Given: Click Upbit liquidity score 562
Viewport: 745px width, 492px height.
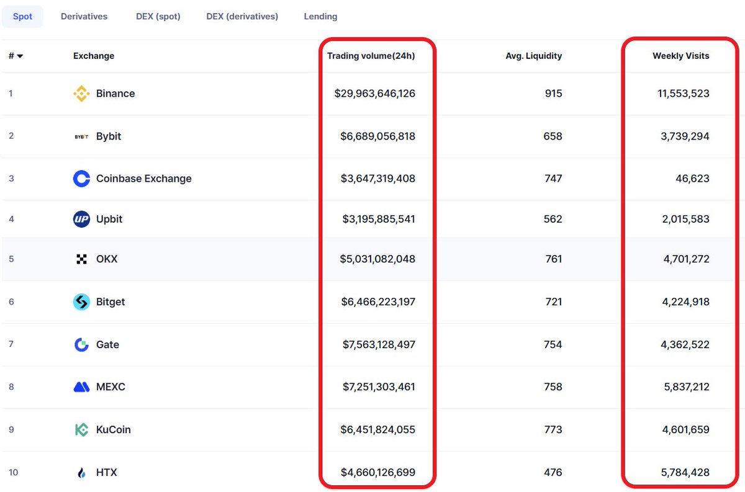Looking at the screenshot, I should pyautogui.click(x=553, y=219).
